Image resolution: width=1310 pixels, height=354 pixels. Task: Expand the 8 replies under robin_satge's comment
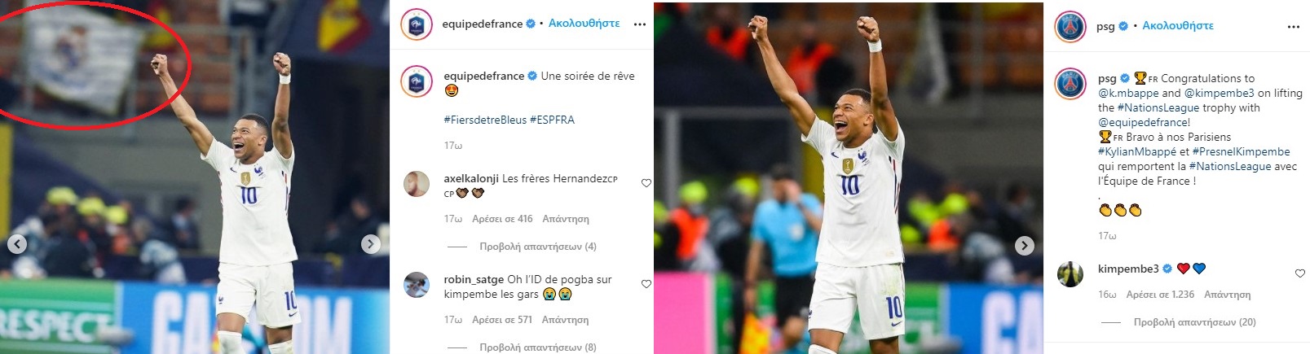pos(538,347)
